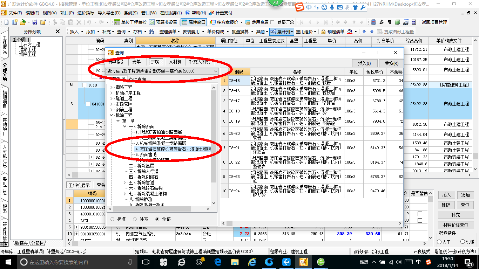This screenshot has height=269, width=479.
Task: Click 材料价格查询 button
Action: [456, 225]
